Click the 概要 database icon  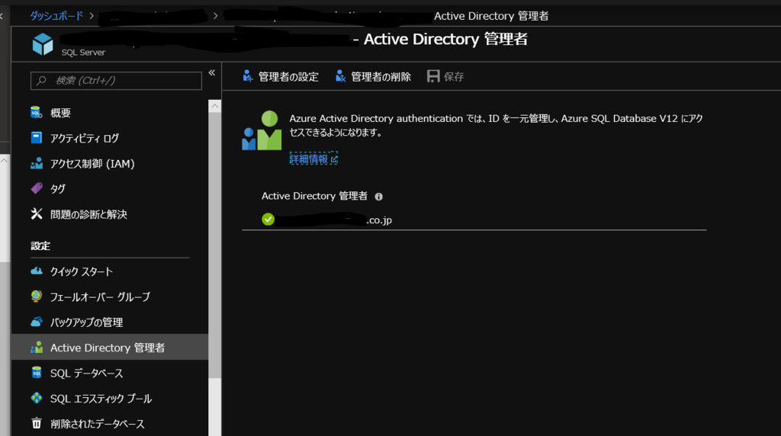tap(36, 113)
